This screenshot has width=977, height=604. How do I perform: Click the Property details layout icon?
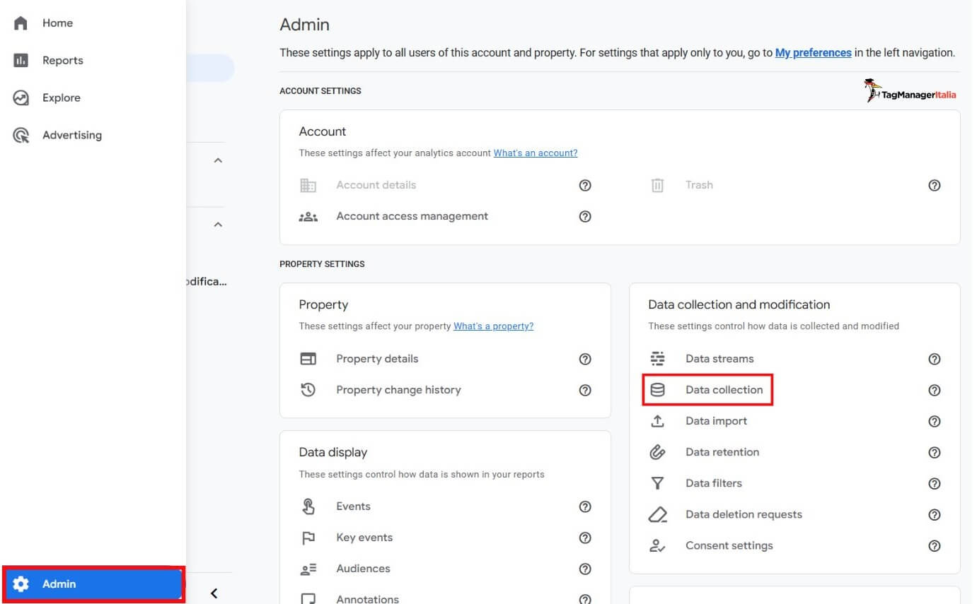[x=308, y=359]
